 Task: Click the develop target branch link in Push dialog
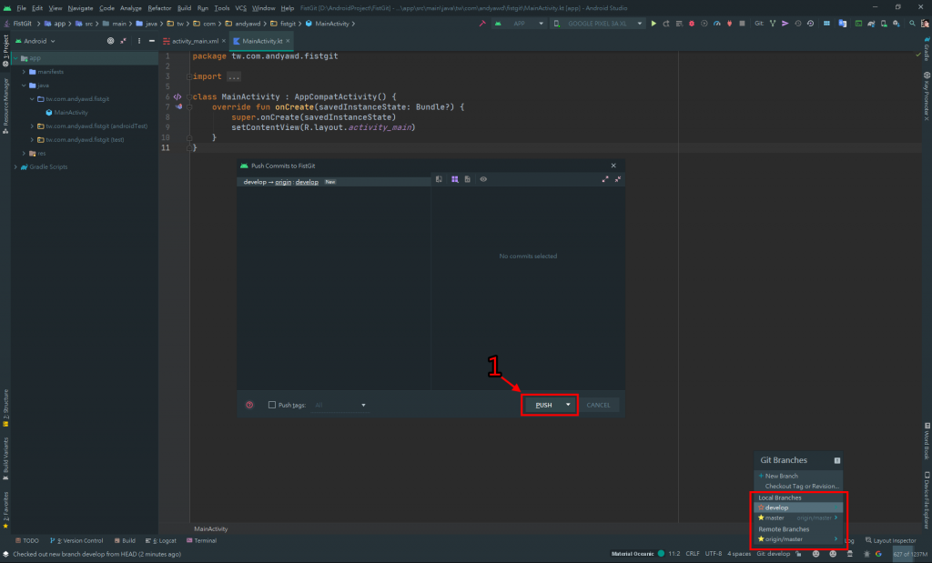(307, 182)
